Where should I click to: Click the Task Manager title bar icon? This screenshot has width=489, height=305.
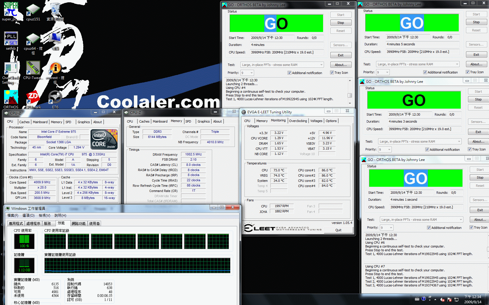pos(8,208)
